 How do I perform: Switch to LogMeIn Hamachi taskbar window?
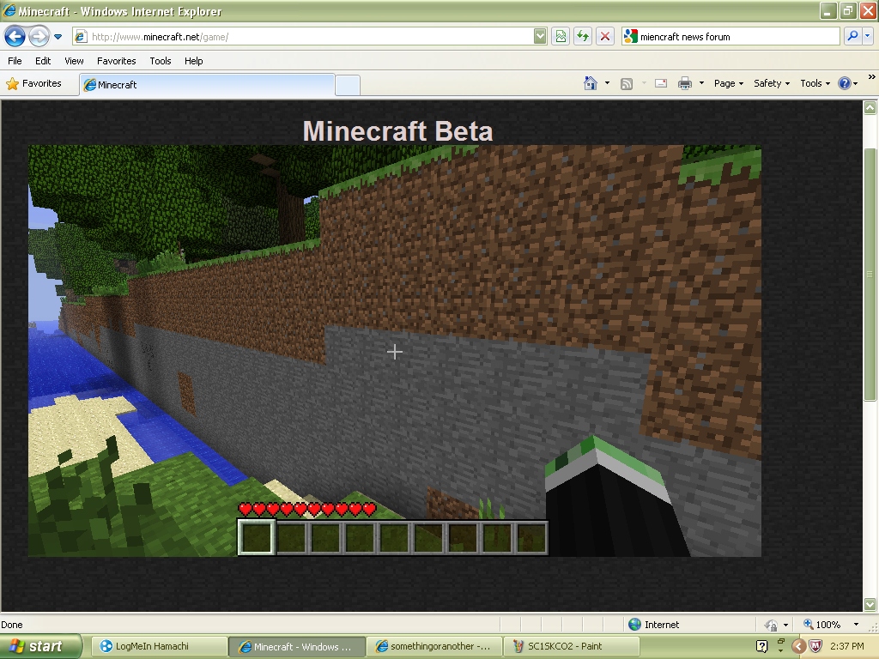pos(159,646)
